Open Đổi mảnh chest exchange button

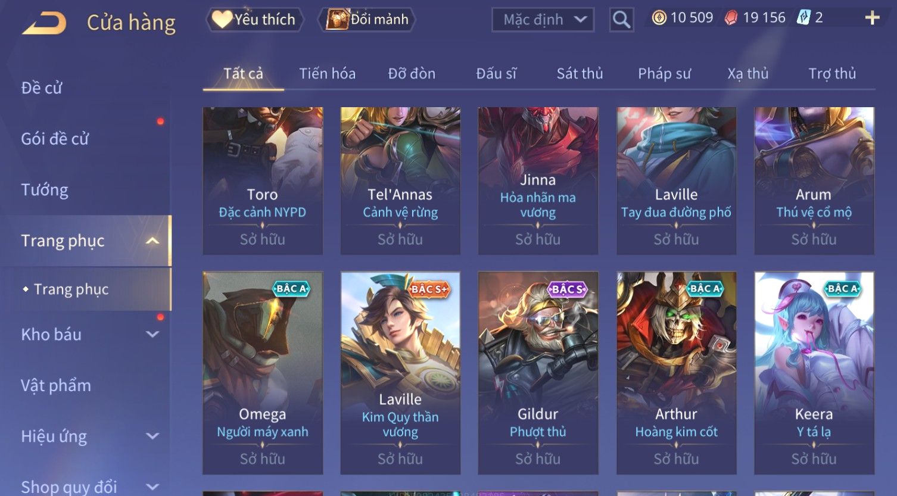coord(367,19)
